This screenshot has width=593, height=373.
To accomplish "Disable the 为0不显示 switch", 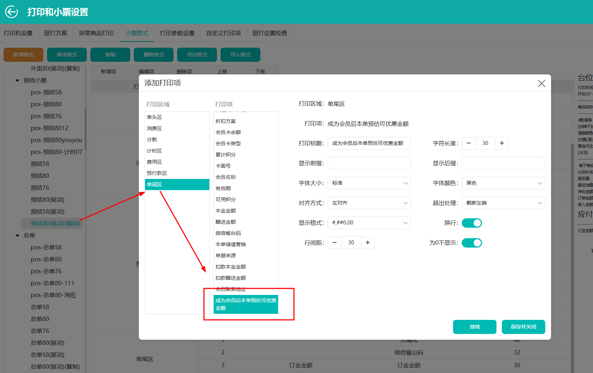I will click(472, 243).
